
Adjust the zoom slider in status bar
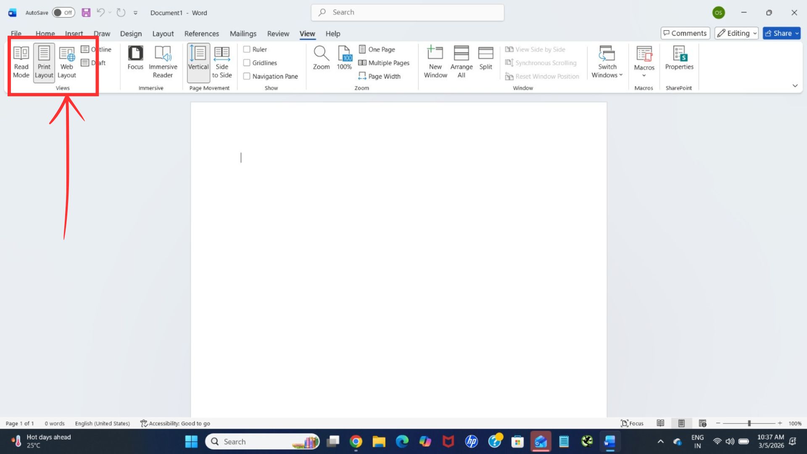click(x=749, y=423)
